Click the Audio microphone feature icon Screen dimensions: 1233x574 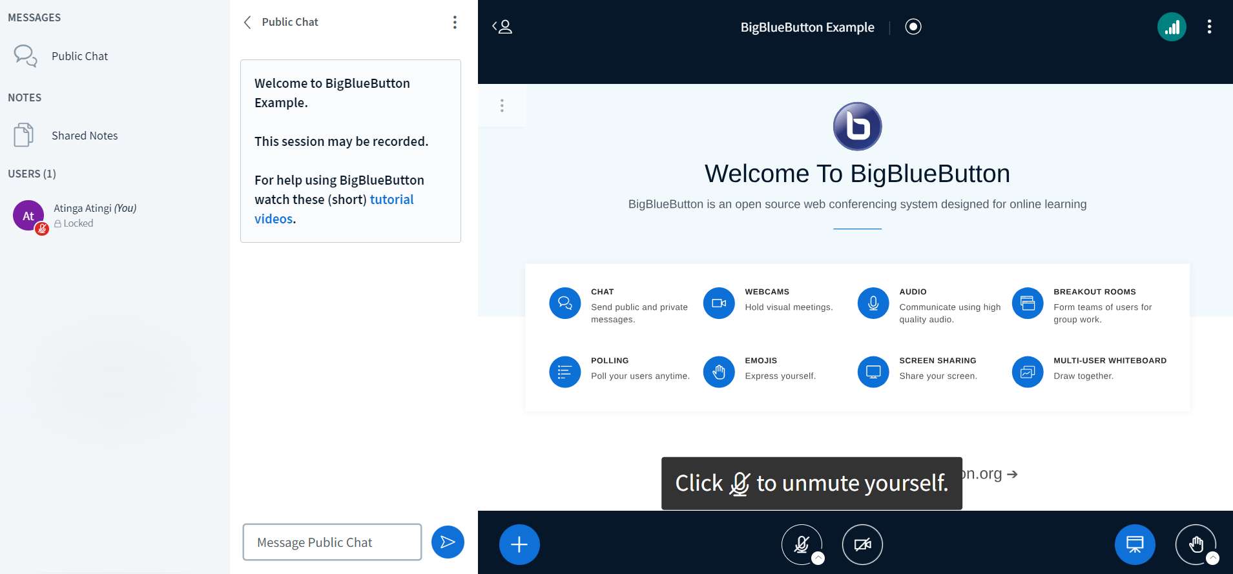[x=873, y=303]
